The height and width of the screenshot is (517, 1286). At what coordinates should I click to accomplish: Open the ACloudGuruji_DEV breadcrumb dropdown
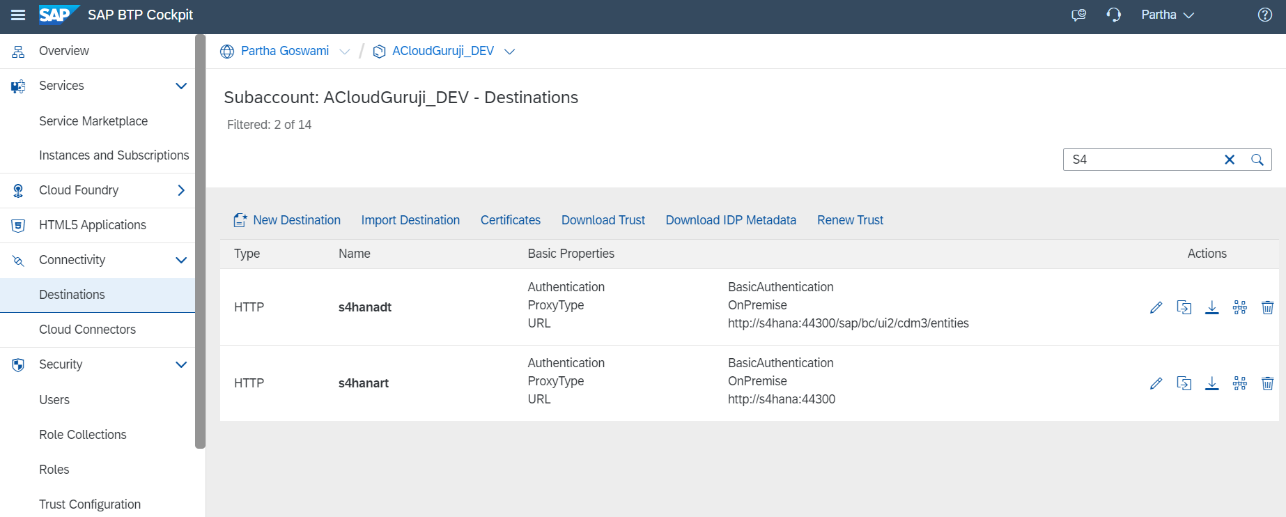pyautogui.click(x=509, y=52)
